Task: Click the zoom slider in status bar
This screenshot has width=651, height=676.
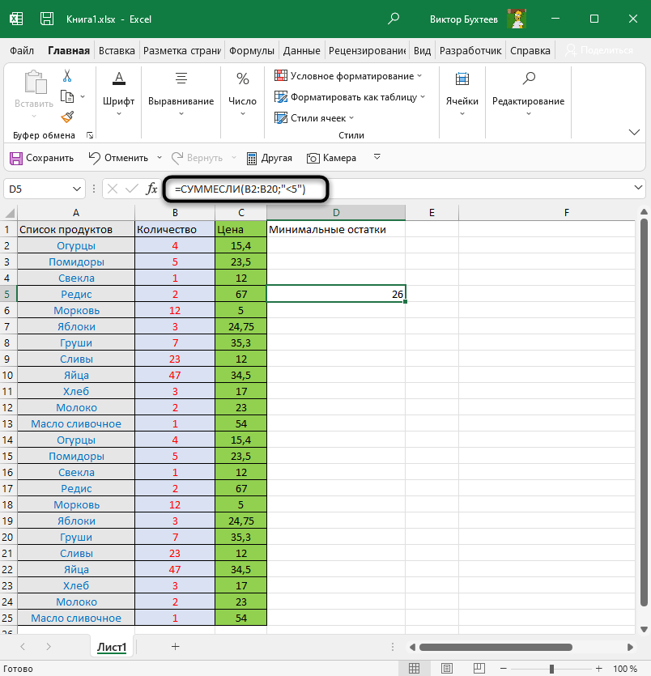Action: point(551,669)
